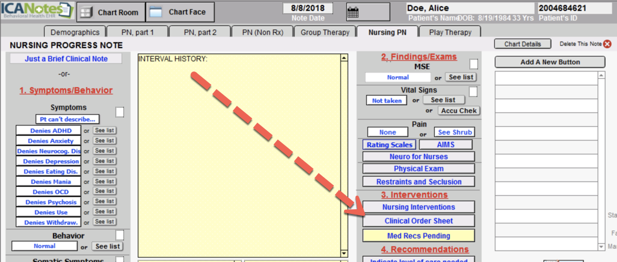617x262 pixels.
Task: Select Denies Anxiety
Action: (x=48, y=141)
